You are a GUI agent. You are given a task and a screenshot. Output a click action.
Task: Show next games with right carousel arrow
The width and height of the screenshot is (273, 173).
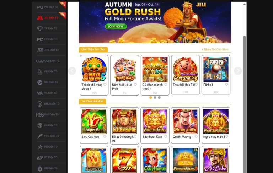(238, 71)
